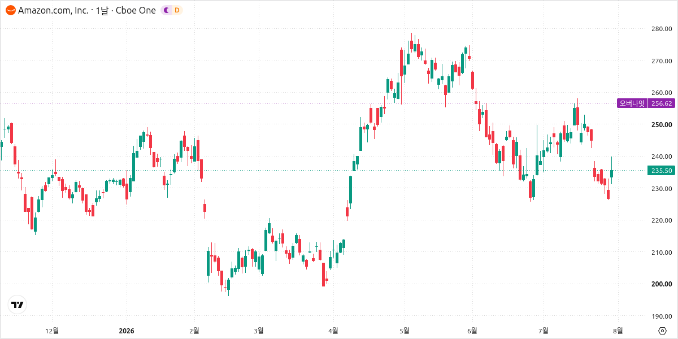Click the purple moon overnight-session badge
Viewport: 678px width, 339px height.
(166, 10)
